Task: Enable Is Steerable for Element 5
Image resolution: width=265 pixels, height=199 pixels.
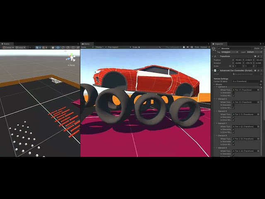Action: click(x=234, y=105)
